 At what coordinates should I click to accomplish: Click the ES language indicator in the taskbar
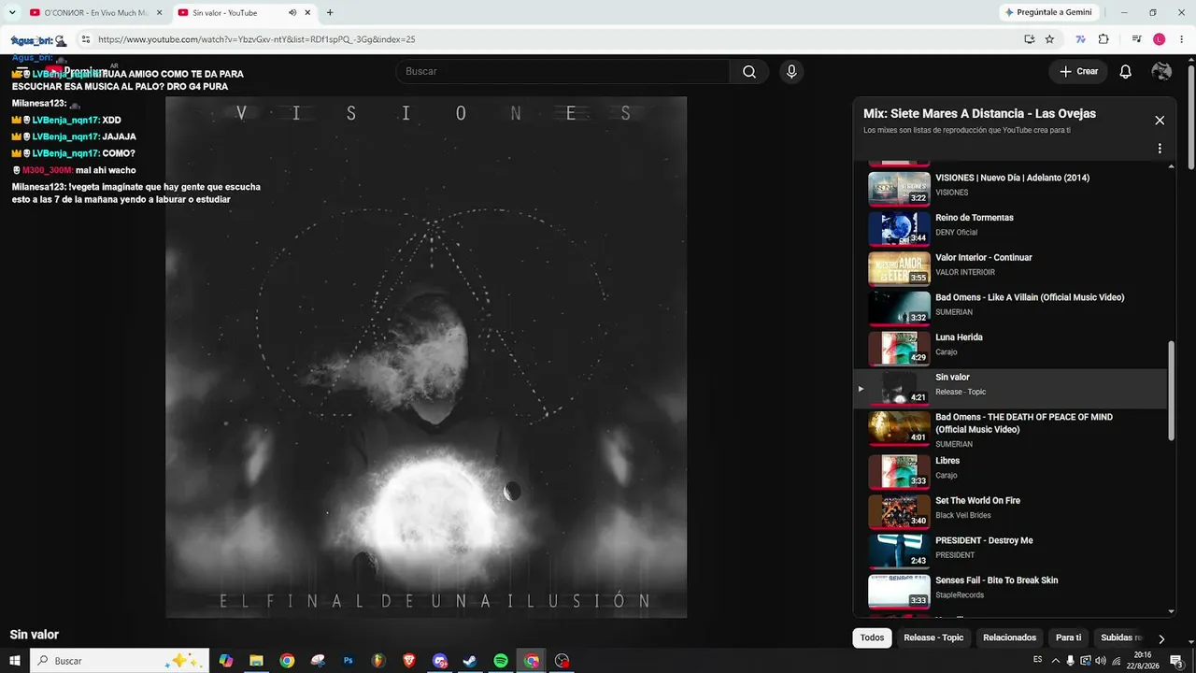pyautogui.click(x=1038, y=660)
